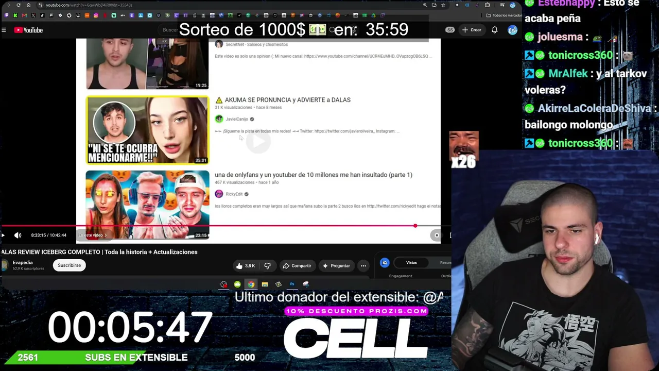Click the '467 K visualizaciones' text
Image resolution: width=659 pixels, height=371 pixels.
235,182
